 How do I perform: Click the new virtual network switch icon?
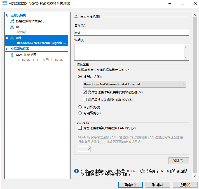point(12,21)
